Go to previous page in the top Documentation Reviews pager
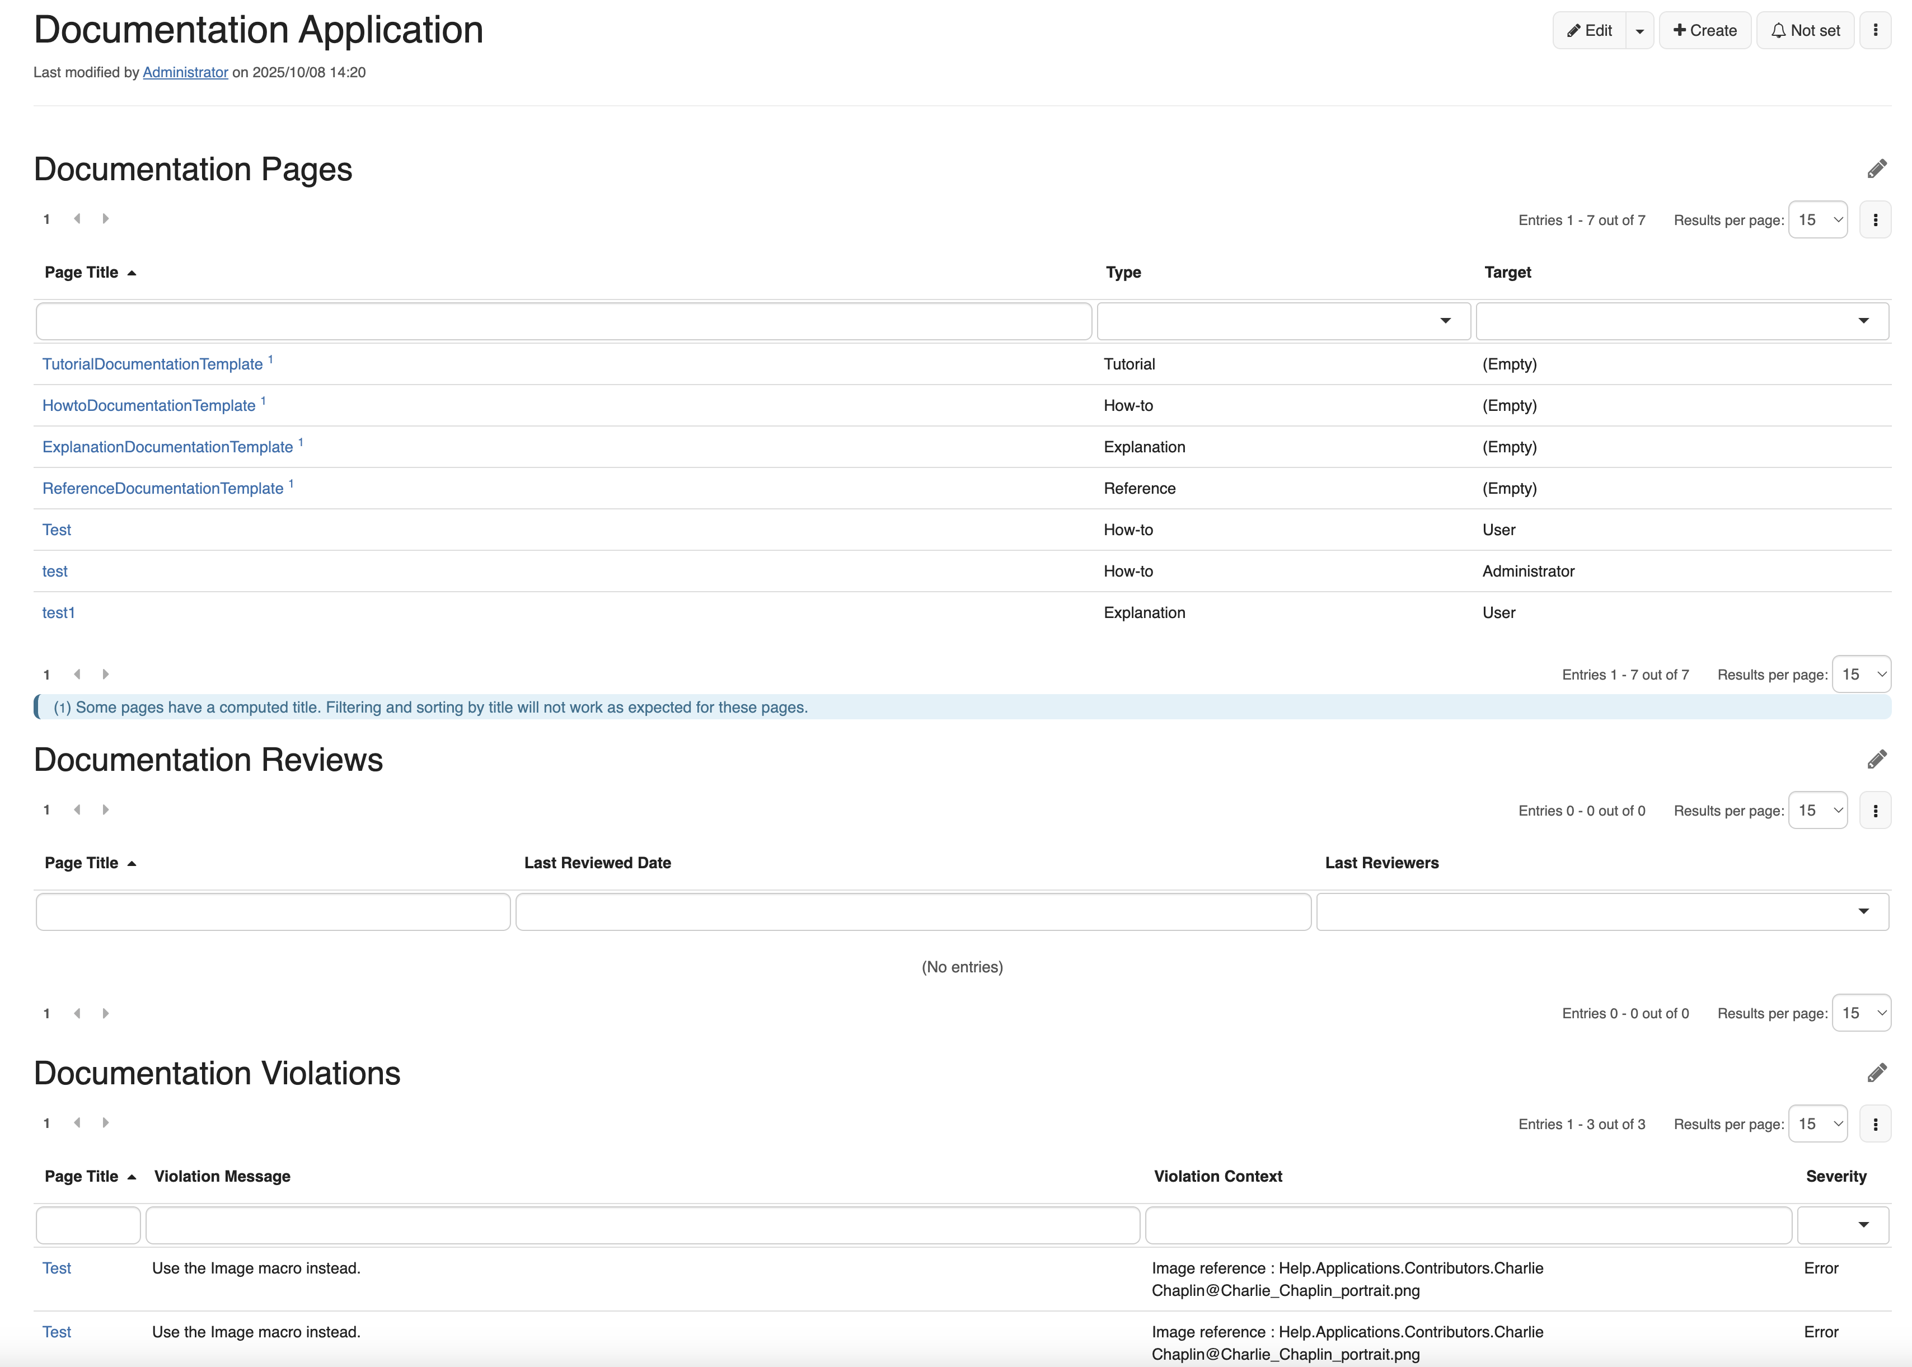 click(x=77, y=810)
